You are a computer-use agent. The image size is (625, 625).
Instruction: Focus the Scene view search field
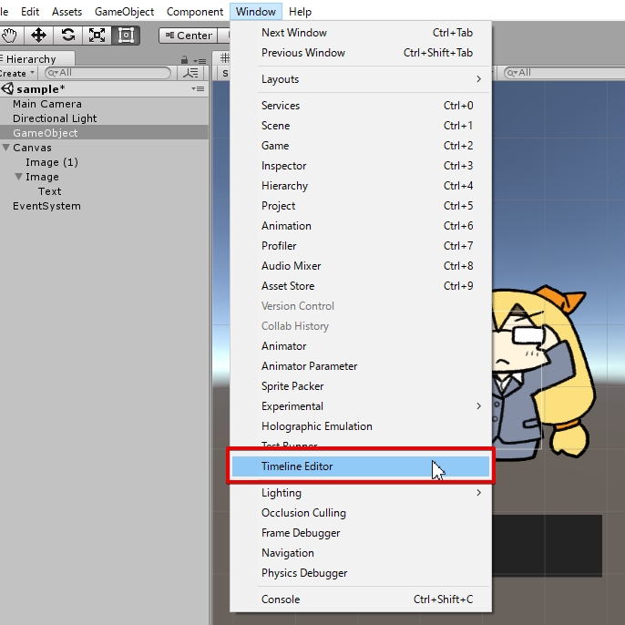click(564, 73)
